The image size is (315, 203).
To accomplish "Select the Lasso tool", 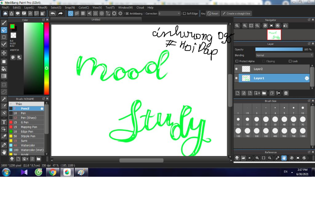I will tap(4, 92).
